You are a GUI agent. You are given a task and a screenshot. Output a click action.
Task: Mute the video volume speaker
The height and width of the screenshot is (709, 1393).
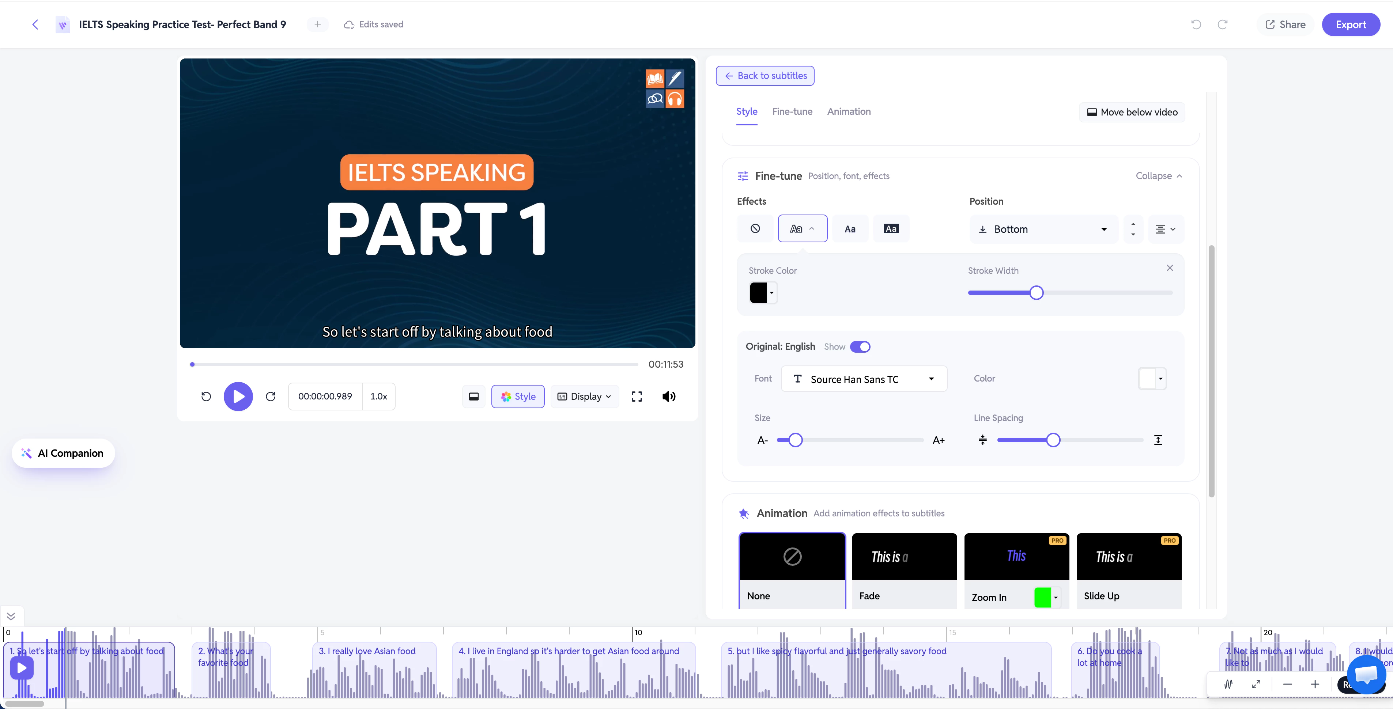pos(669,397)
